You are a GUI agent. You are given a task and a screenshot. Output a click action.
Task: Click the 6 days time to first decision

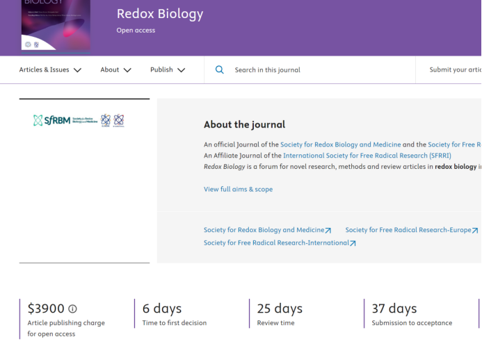161,308
